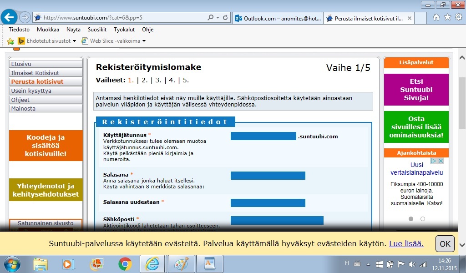The image size is (466, 273).
Task: Click the volume speaker icon in the tray
Action: (412, 264)
